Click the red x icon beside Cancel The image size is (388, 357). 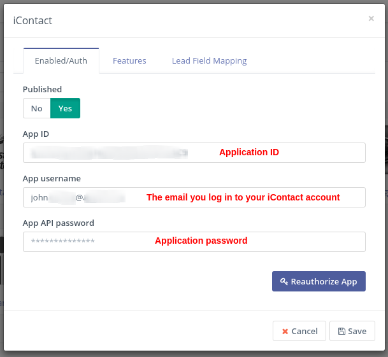pyautogui.click(x=284, y=331)
